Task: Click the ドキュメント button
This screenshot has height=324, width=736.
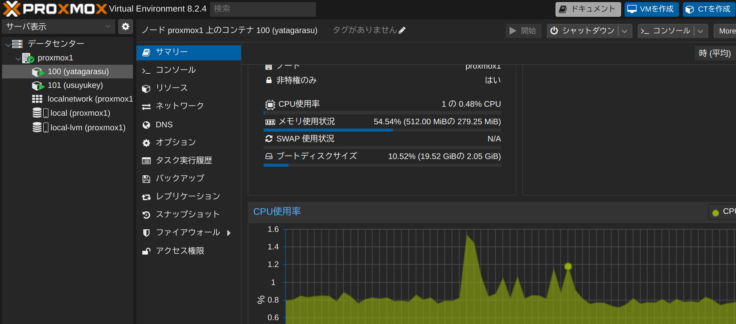Action: 588,9
